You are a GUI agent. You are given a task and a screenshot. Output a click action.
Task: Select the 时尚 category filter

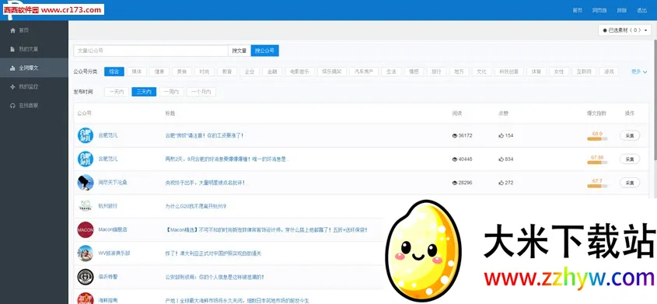(x=204, y=72)
